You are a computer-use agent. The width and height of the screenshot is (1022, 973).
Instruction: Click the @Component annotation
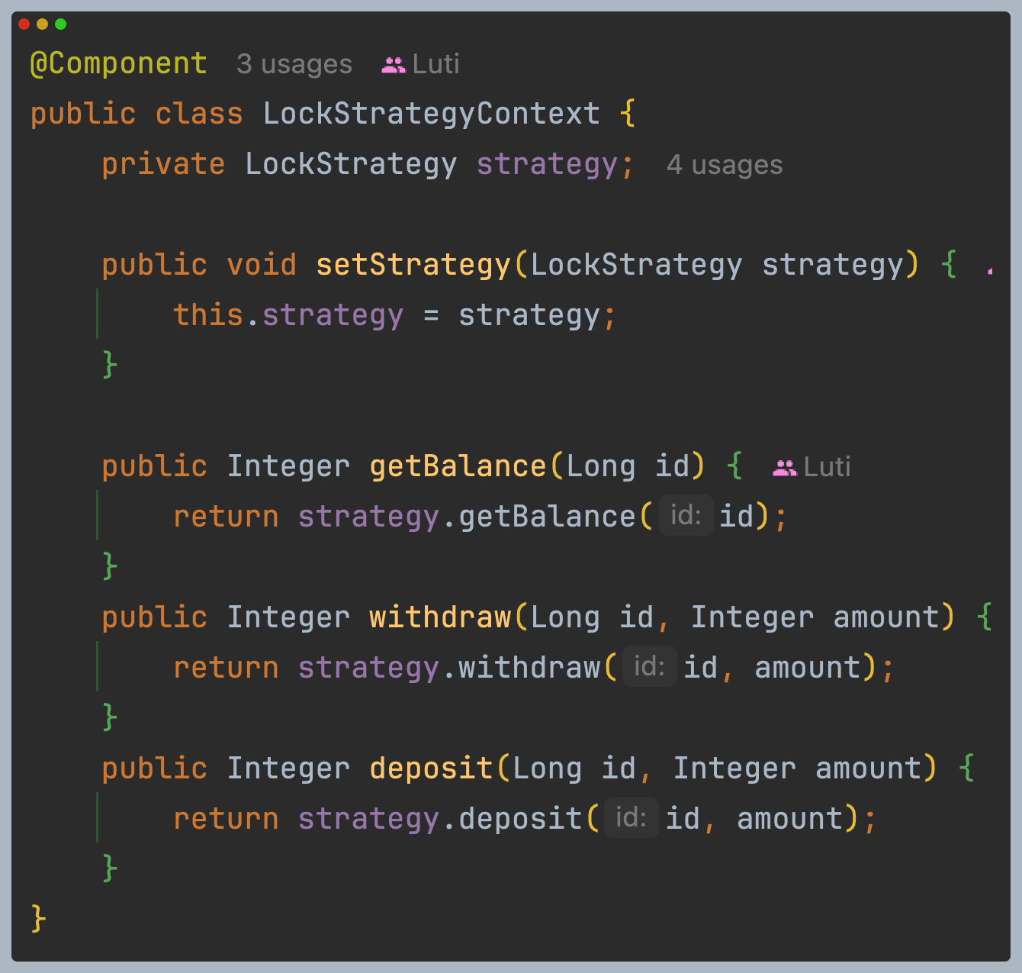(118, 63)
